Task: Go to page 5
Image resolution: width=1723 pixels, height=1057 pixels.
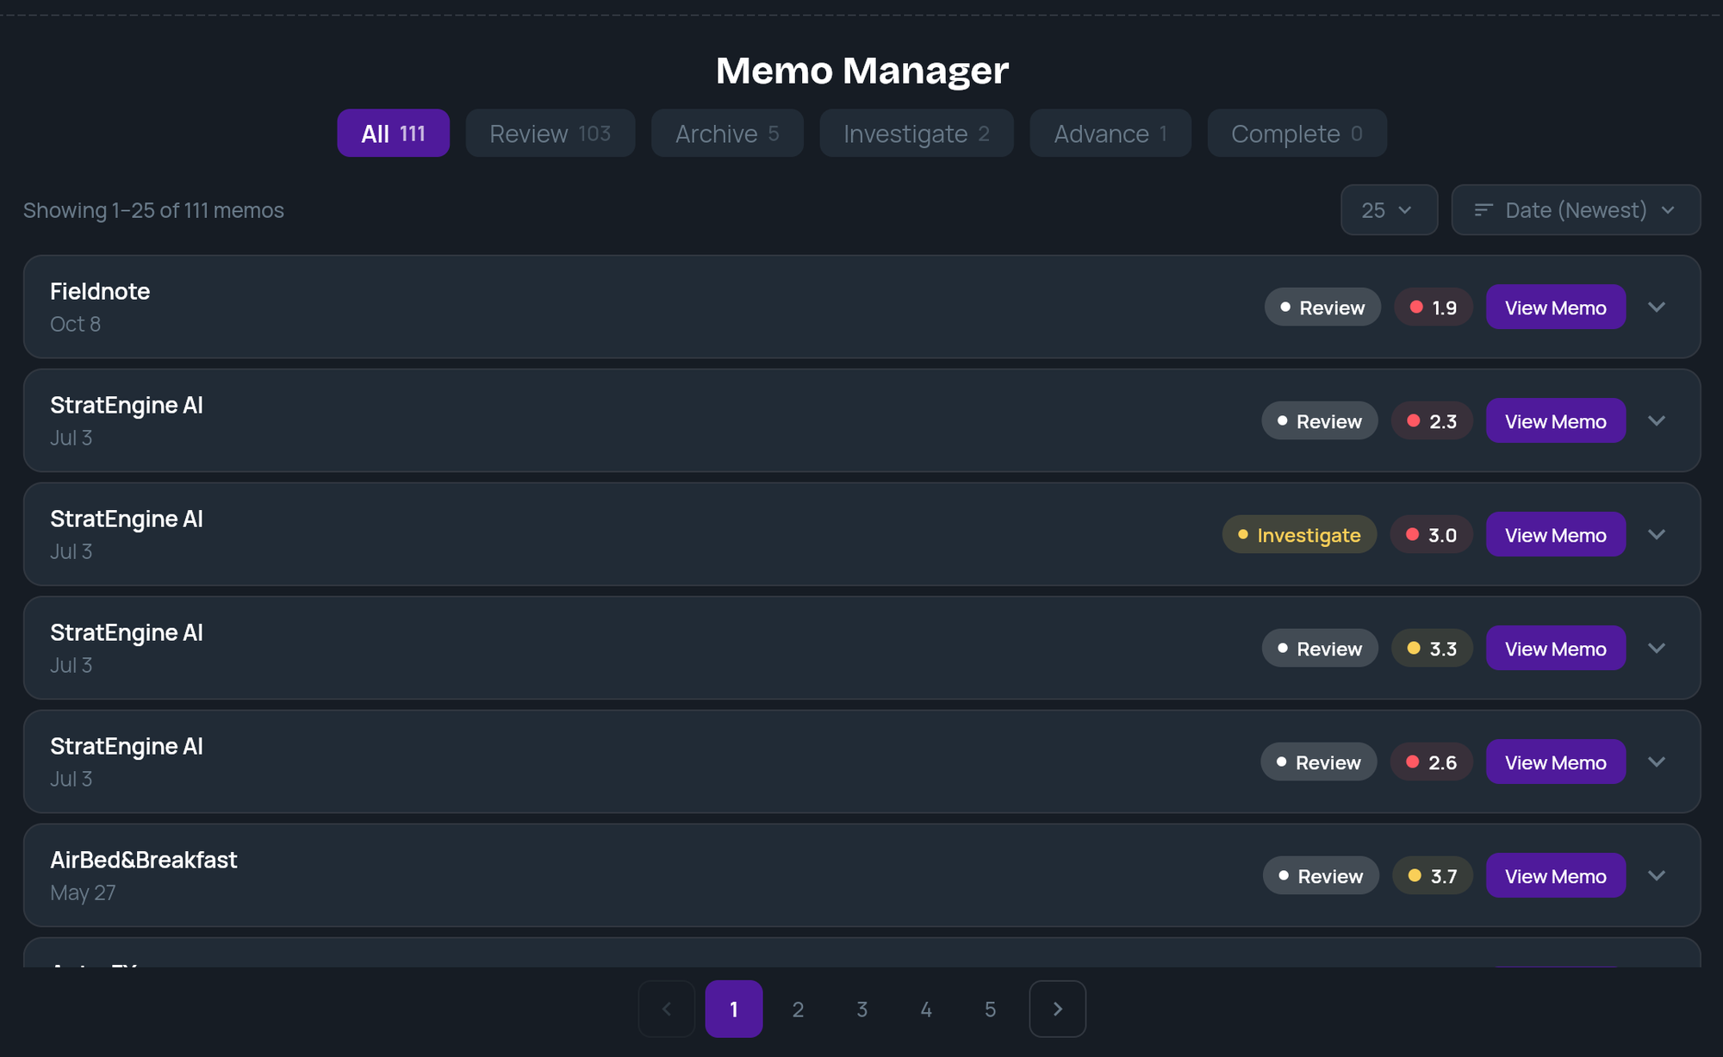Action: [x=990, y=1009]
